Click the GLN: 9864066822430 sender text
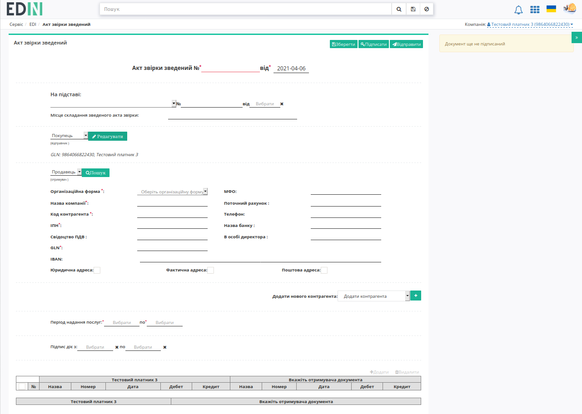The image size is (582, 414). [x=94, y=155]
